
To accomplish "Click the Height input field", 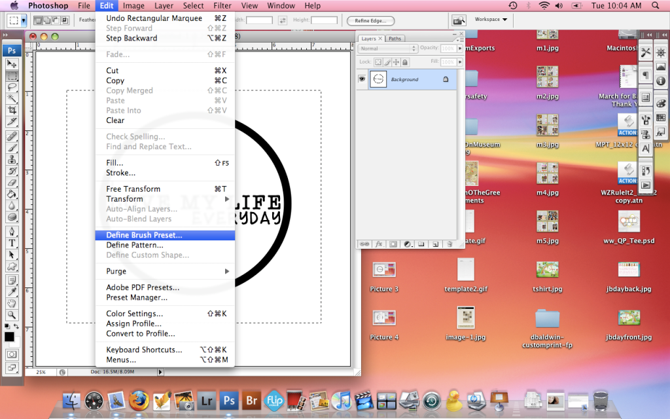I will pyautogui.click(x=324, y=20).
